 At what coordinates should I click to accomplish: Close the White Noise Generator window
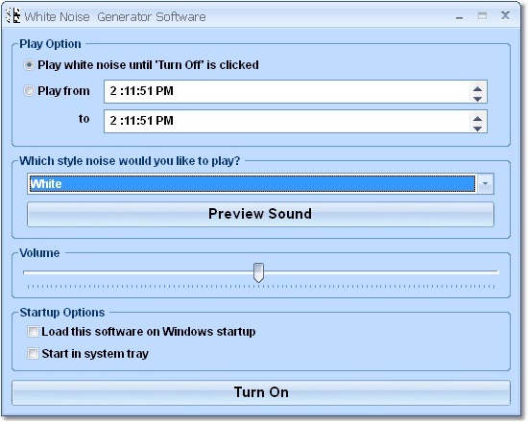pyautogui.click(x=505, y=15)
